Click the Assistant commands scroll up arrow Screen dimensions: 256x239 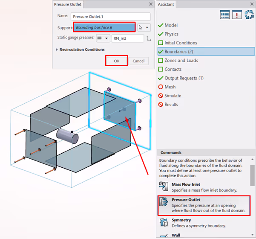[x=253, y=159]
